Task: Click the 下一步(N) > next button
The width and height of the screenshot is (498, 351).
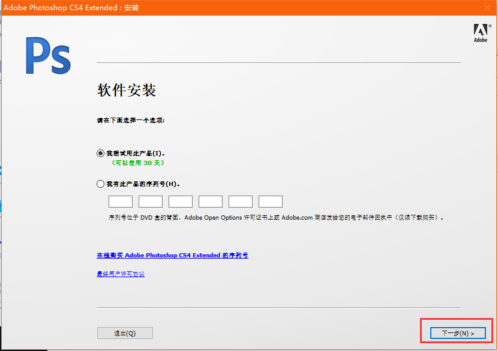Action: [x=458, y=333]
